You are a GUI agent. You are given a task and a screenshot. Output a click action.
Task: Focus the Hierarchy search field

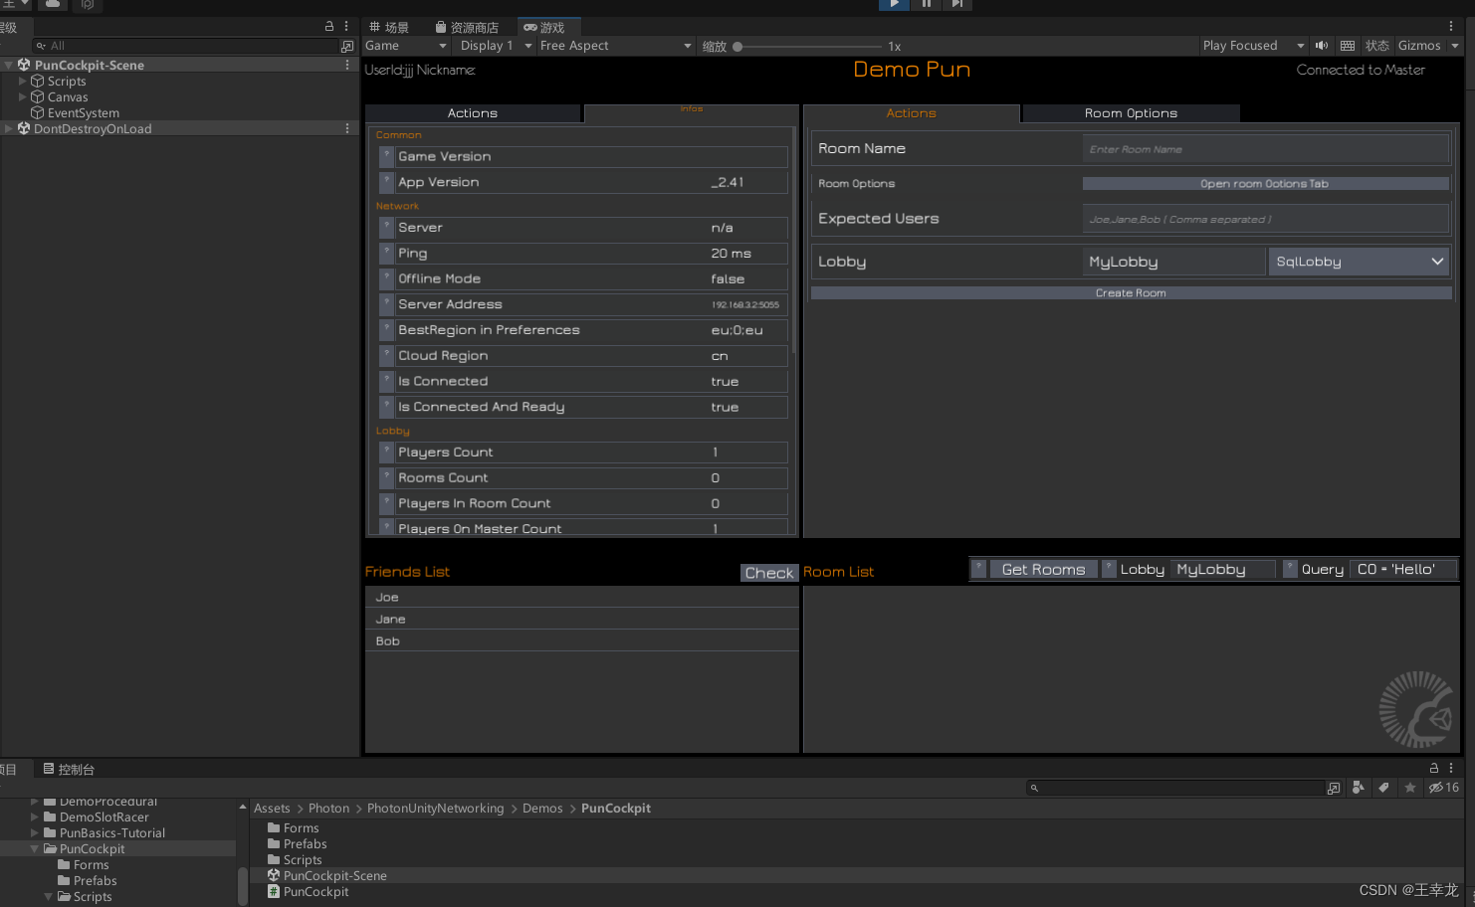pyautogui.click(x=184, y=46)
